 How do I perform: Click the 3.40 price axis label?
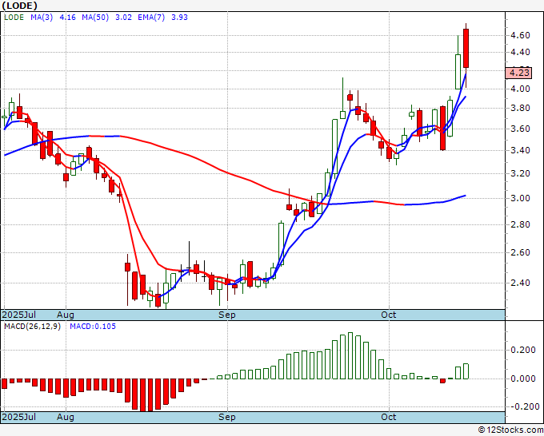click(x=520, y=150)
